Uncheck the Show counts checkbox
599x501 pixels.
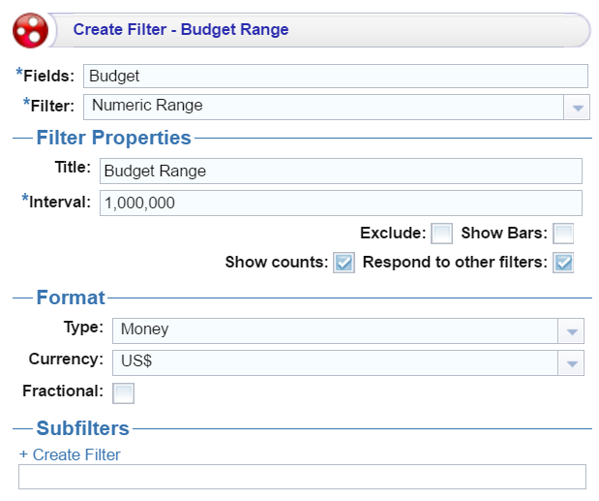click(344, 263)
